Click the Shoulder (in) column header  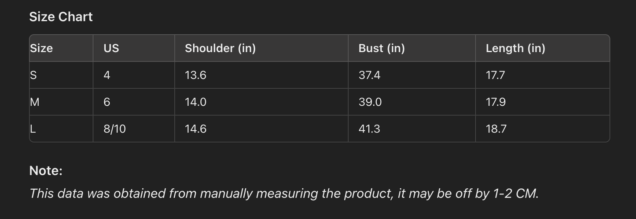[x=220, y=48]
